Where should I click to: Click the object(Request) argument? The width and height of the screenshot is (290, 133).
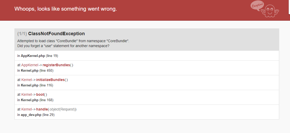click(x=62, y=109)
